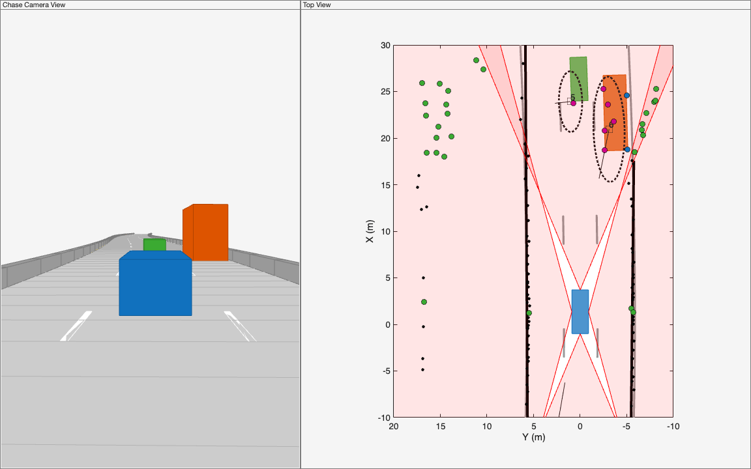This screenshot has width=751, height=469.
Task: Select track label 6 in Top View
Action: coord(611,125)
